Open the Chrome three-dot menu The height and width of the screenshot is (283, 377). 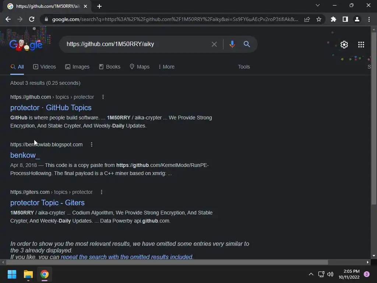[x=369, y=19]
